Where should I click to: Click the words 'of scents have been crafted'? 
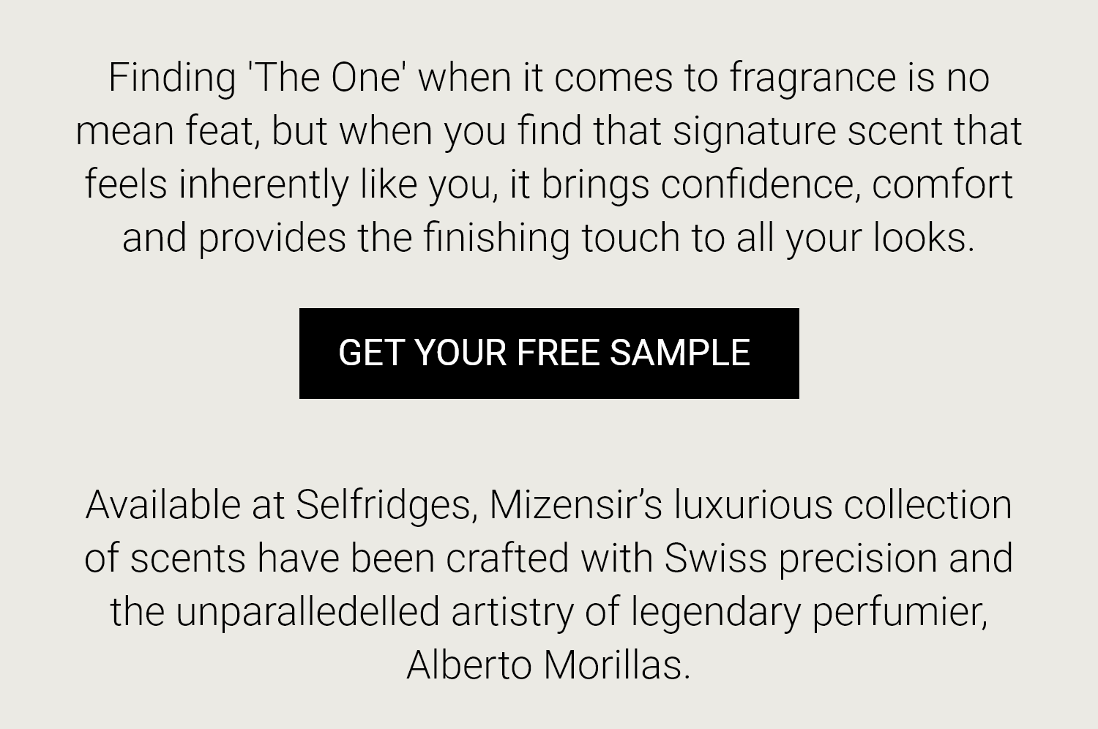click(326, 558)
